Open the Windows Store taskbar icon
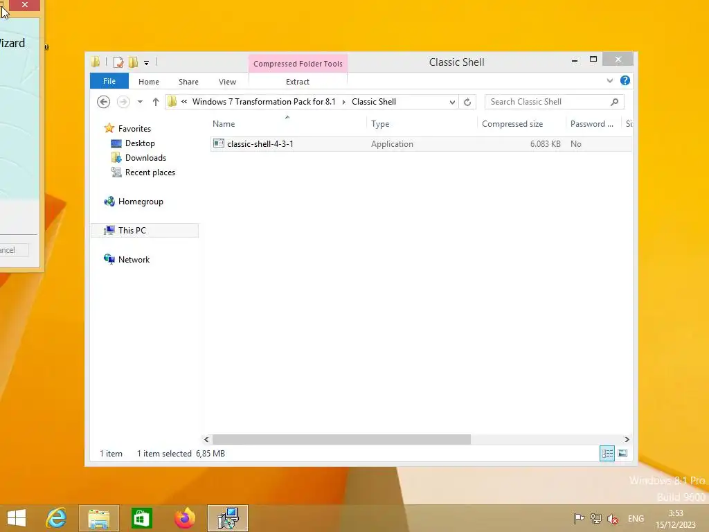The width and height of the screenshot is (709, 532). tap(141, 518)
